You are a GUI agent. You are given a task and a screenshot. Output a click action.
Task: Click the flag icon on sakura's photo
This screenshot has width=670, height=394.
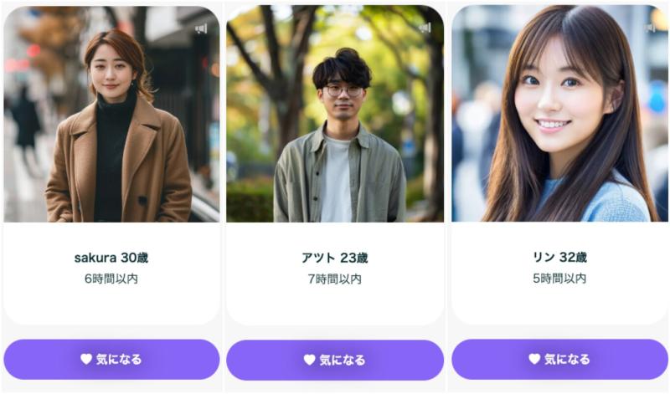[201, 28]
